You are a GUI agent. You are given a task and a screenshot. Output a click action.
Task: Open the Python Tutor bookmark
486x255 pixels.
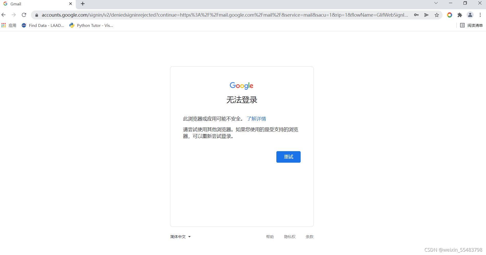click(x=91, y=25)
